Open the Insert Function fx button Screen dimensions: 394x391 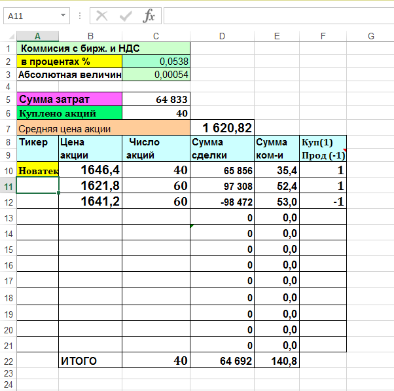click(x=149, y=16)
